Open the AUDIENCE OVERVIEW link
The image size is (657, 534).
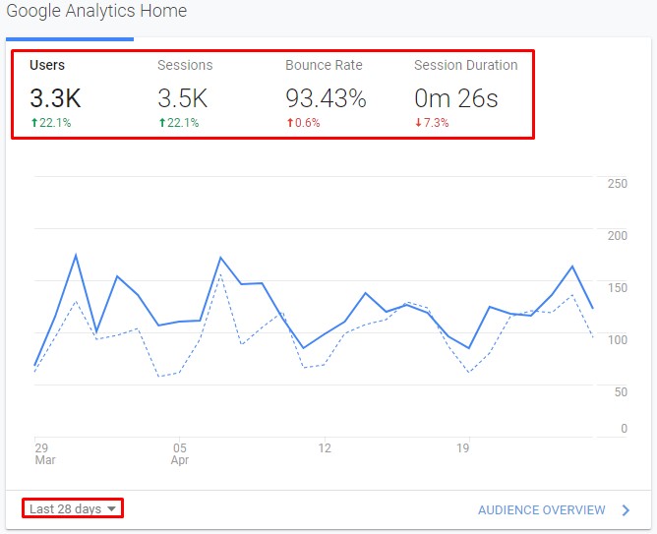click(541, 510)
